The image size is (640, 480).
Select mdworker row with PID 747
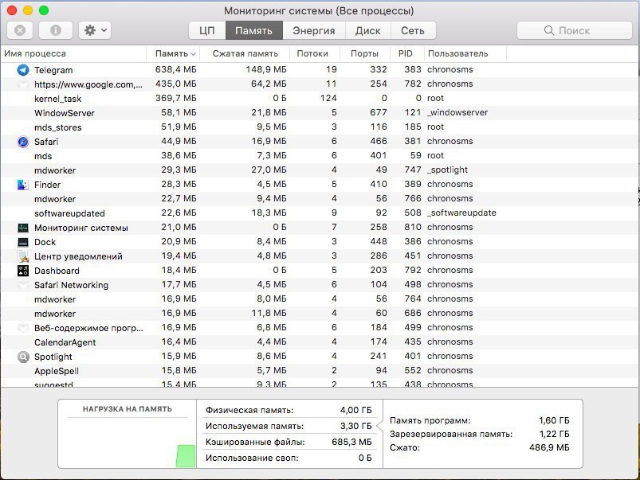pyautogui.click(x=320, y=170)
